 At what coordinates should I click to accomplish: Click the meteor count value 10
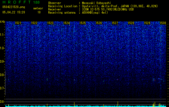pyautogui.click(x=39, y=12)
